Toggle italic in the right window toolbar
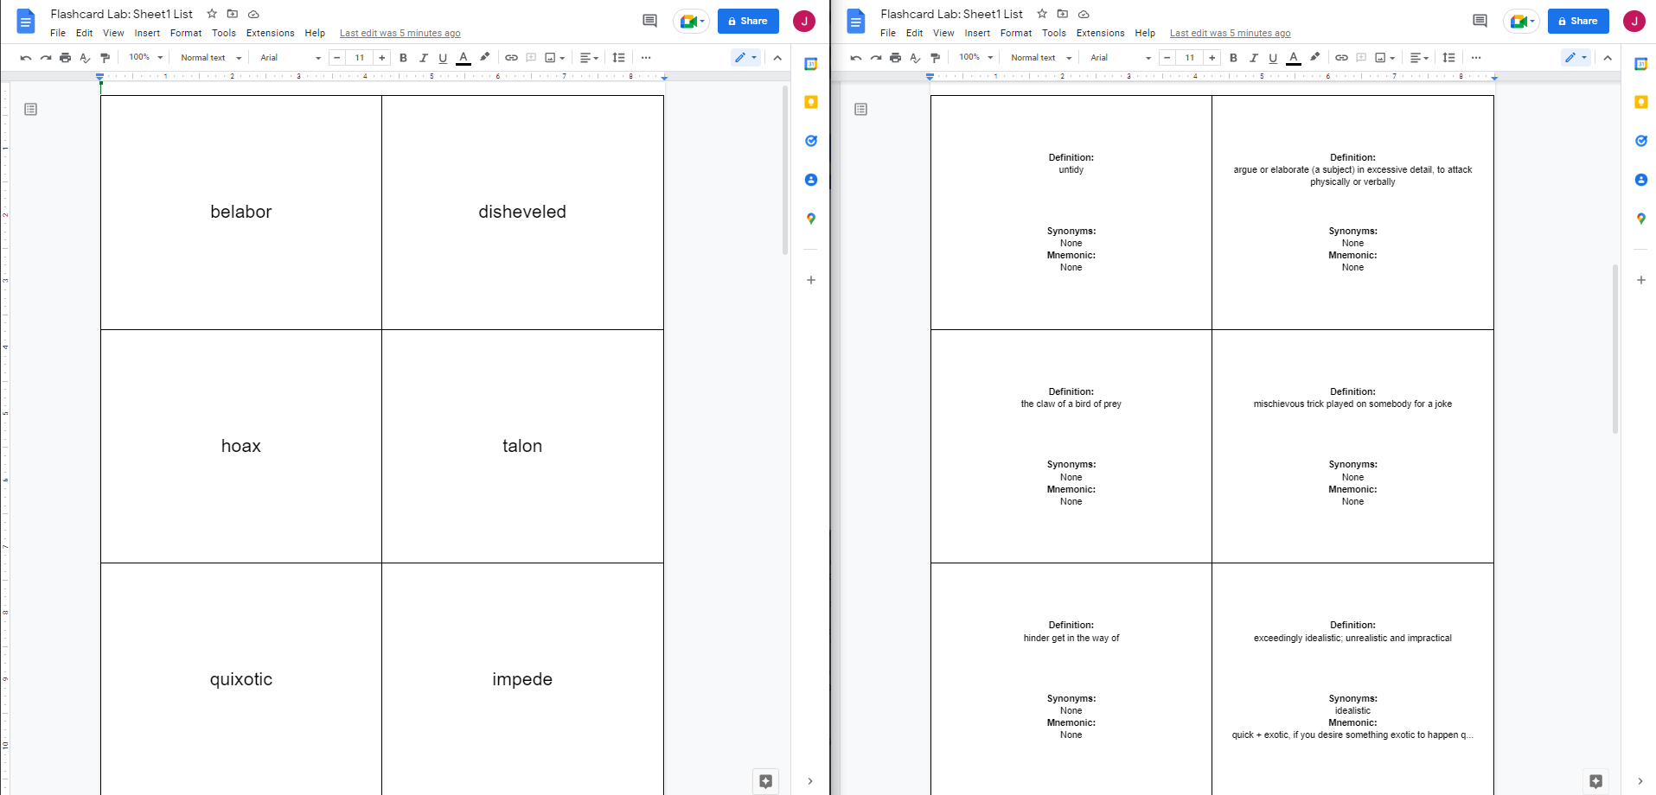The image size is (1656, 795). [1253, 58]
